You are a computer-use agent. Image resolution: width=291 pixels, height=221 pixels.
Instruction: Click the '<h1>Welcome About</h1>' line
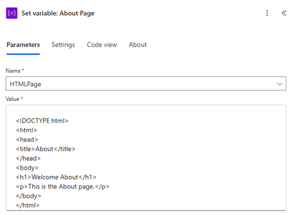[x=56, y=177]
